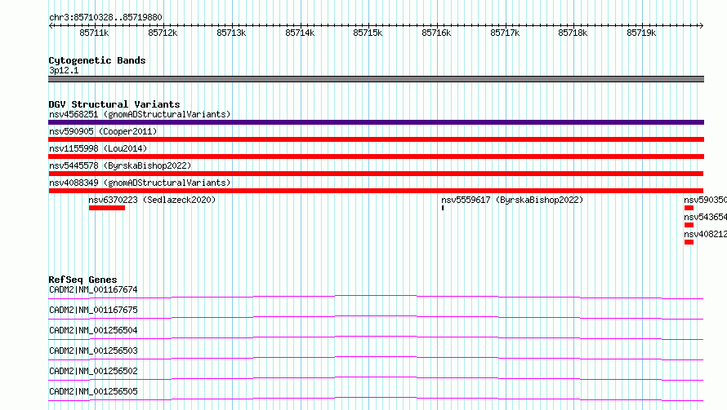727x410 pixels.
Task: Click the red nsv4088349 variant bar
Action: [x=376, y=191]
